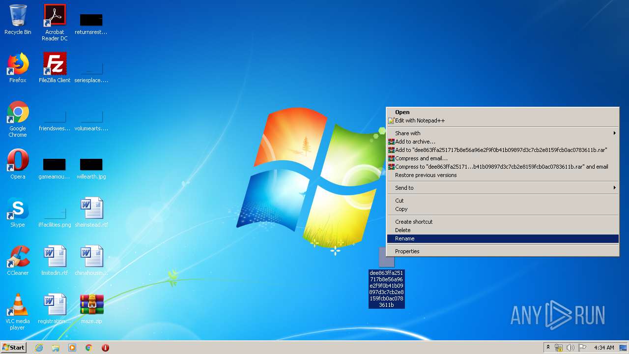Choose Add to archive...
Image resolution: width=629 pixels, height=354 pixels.
point(503,142)
